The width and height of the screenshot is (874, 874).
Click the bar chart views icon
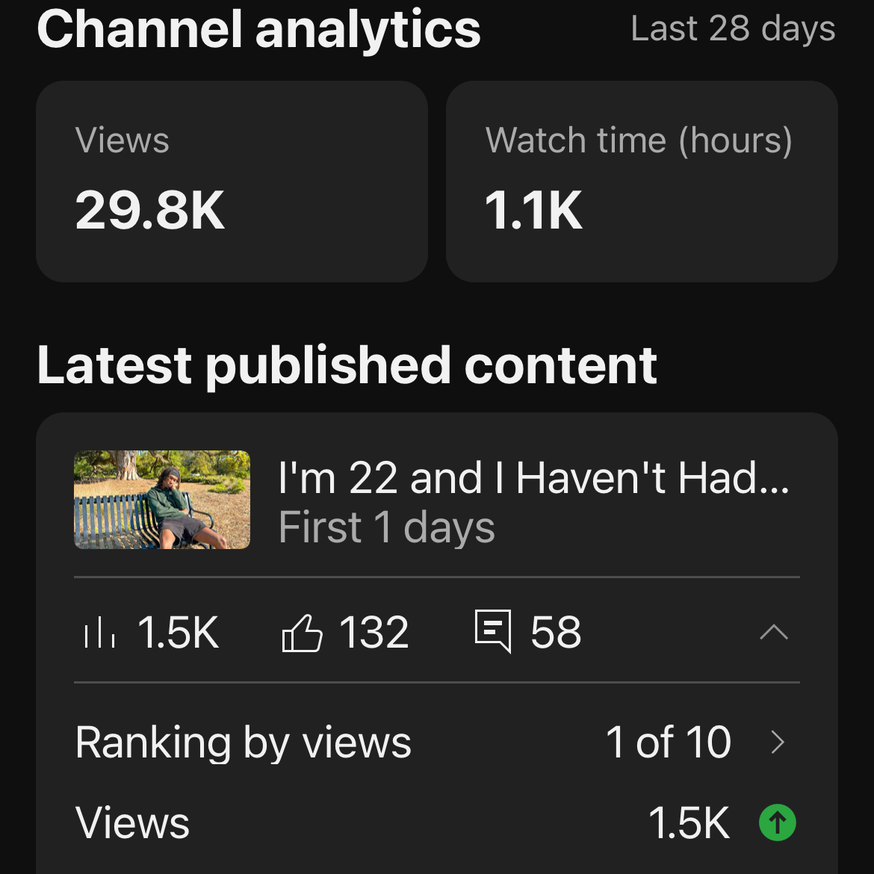click(x=99, y=633)
